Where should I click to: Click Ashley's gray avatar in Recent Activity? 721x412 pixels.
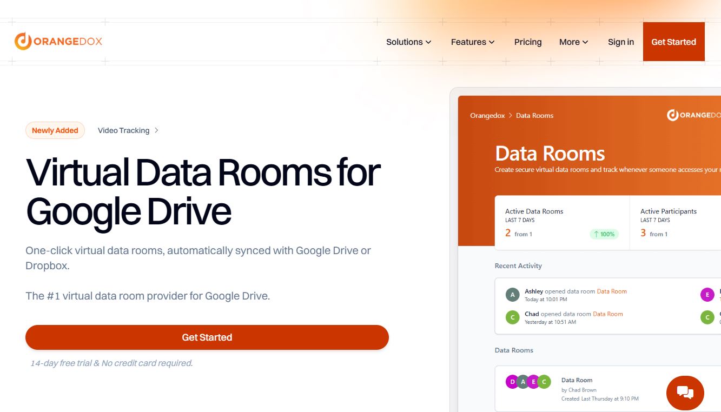click(512, 295)
